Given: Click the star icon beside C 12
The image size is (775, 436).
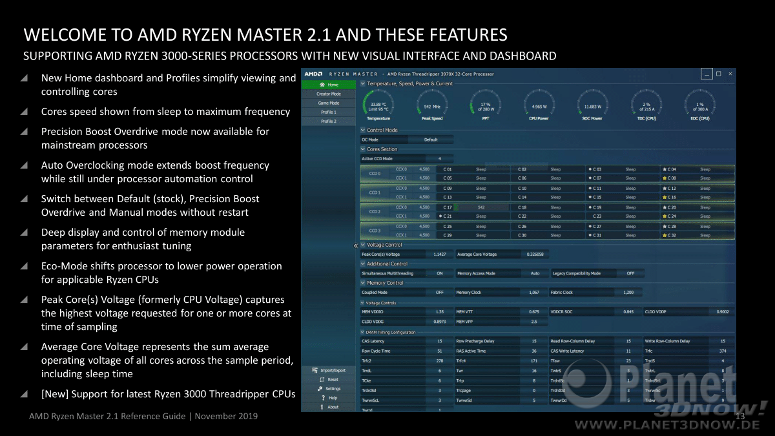Looking at the screenshot, I should point(664,189).
